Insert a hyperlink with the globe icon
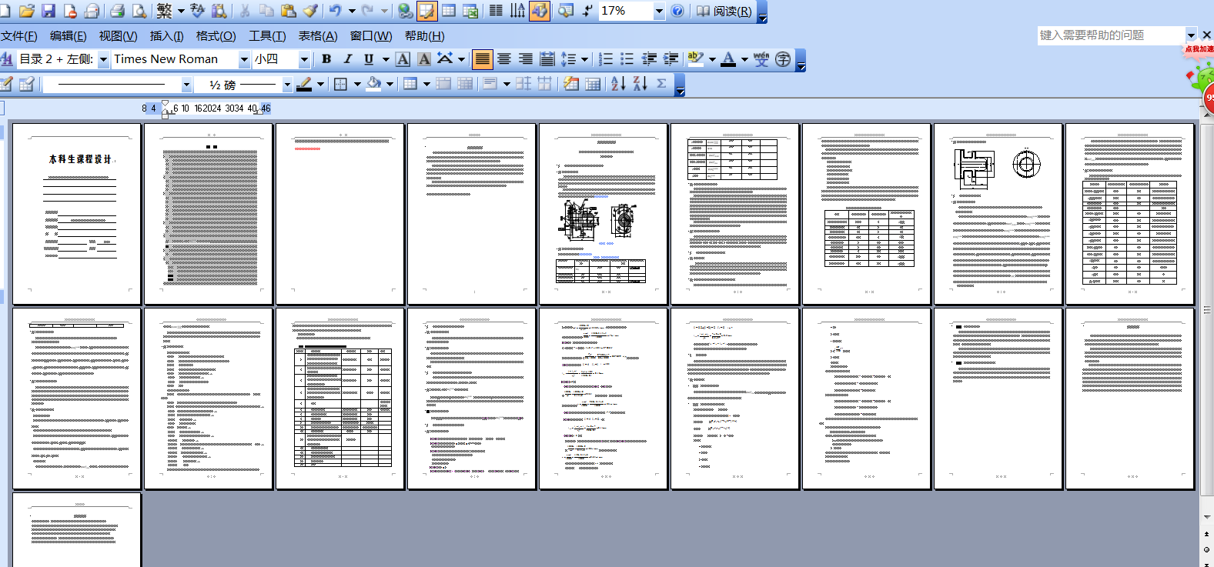This screenshot has height=567, width=1214. [x=405, y=11]
